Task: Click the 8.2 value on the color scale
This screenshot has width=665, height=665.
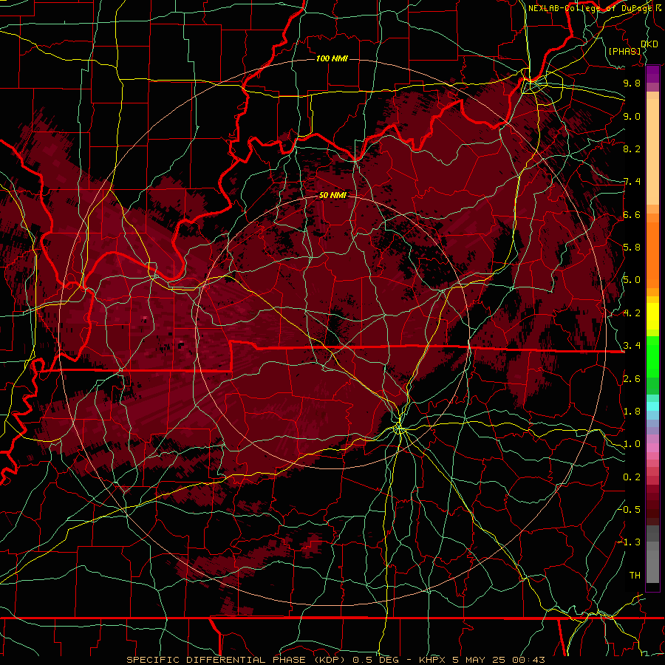Action: [632, 149]
